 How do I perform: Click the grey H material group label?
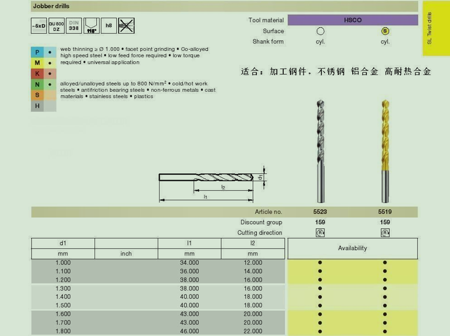tap(37, 106)
